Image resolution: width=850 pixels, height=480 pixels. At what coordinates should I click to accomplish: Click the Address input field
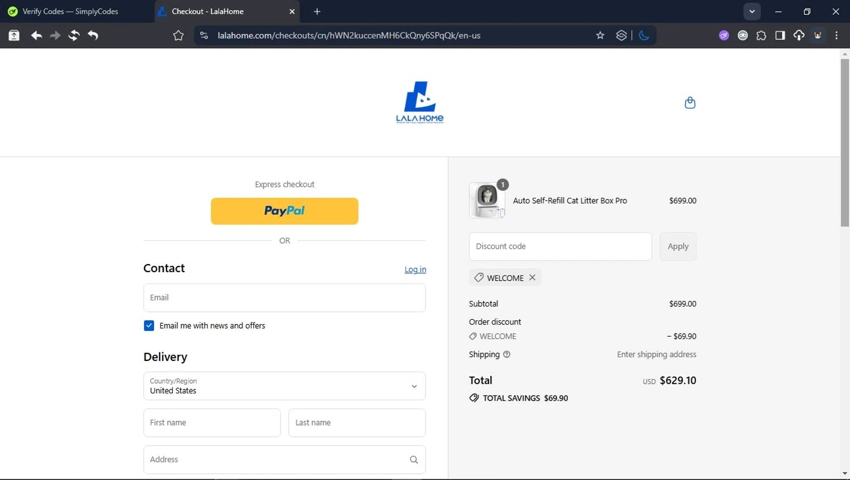click(x=284, y=460)
